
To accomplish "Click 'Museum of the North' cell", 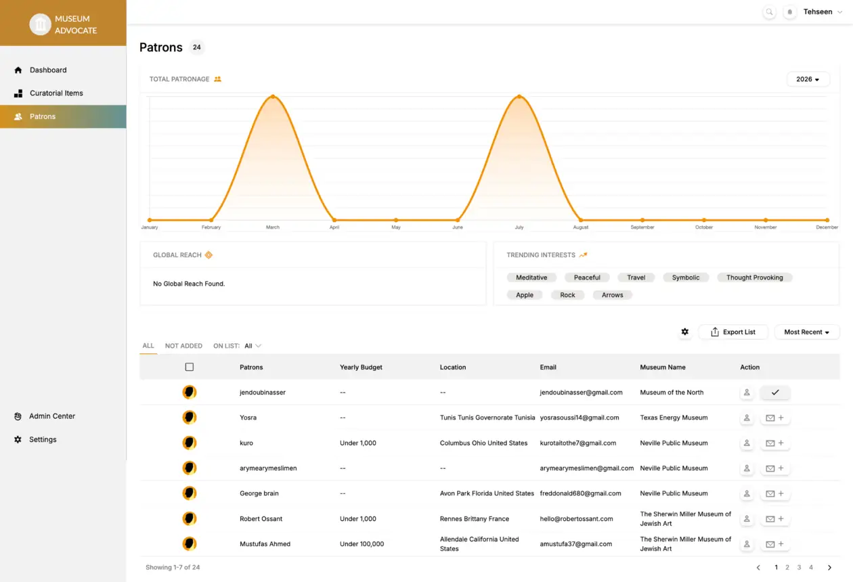I will (x=672, y=393).
